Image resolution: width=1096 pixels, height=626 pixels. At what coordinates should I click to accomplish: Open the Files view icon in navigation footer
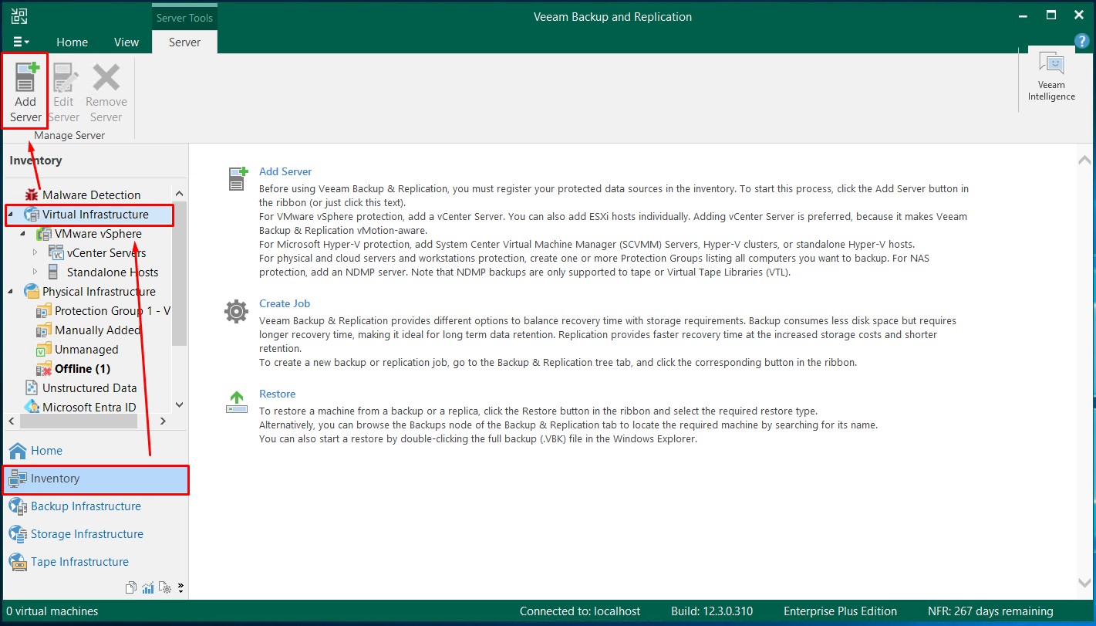pyautogui.click(x=131, y=587)
